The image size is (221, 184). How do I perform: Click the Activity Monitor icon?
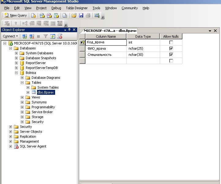click(x=97, y=15)
